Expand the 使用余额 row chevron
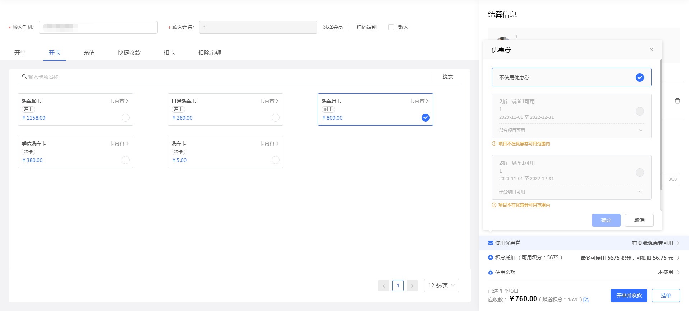 678,272
